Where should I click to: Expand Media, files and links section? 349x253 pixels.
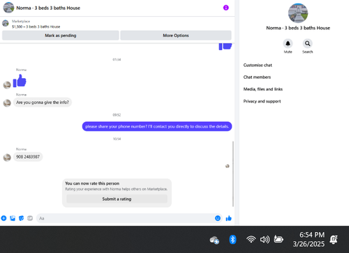point(263,89)
